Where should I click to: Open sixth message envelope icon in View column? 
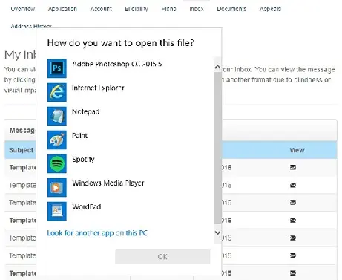pyautogui.click(x=293, y=255)
